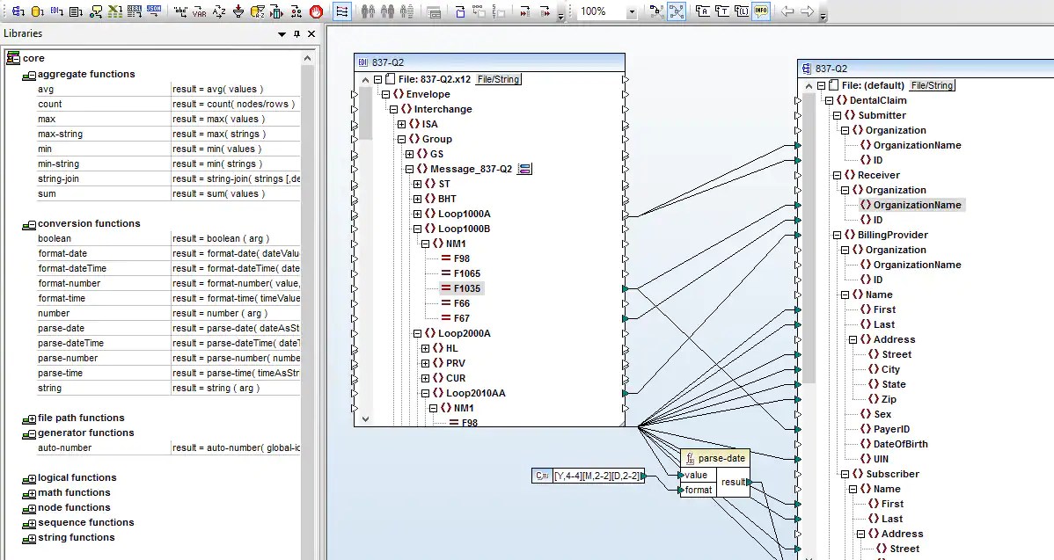Click the red stop hand icon
This screenshot has width=1054, height=560.
point(316,11)
